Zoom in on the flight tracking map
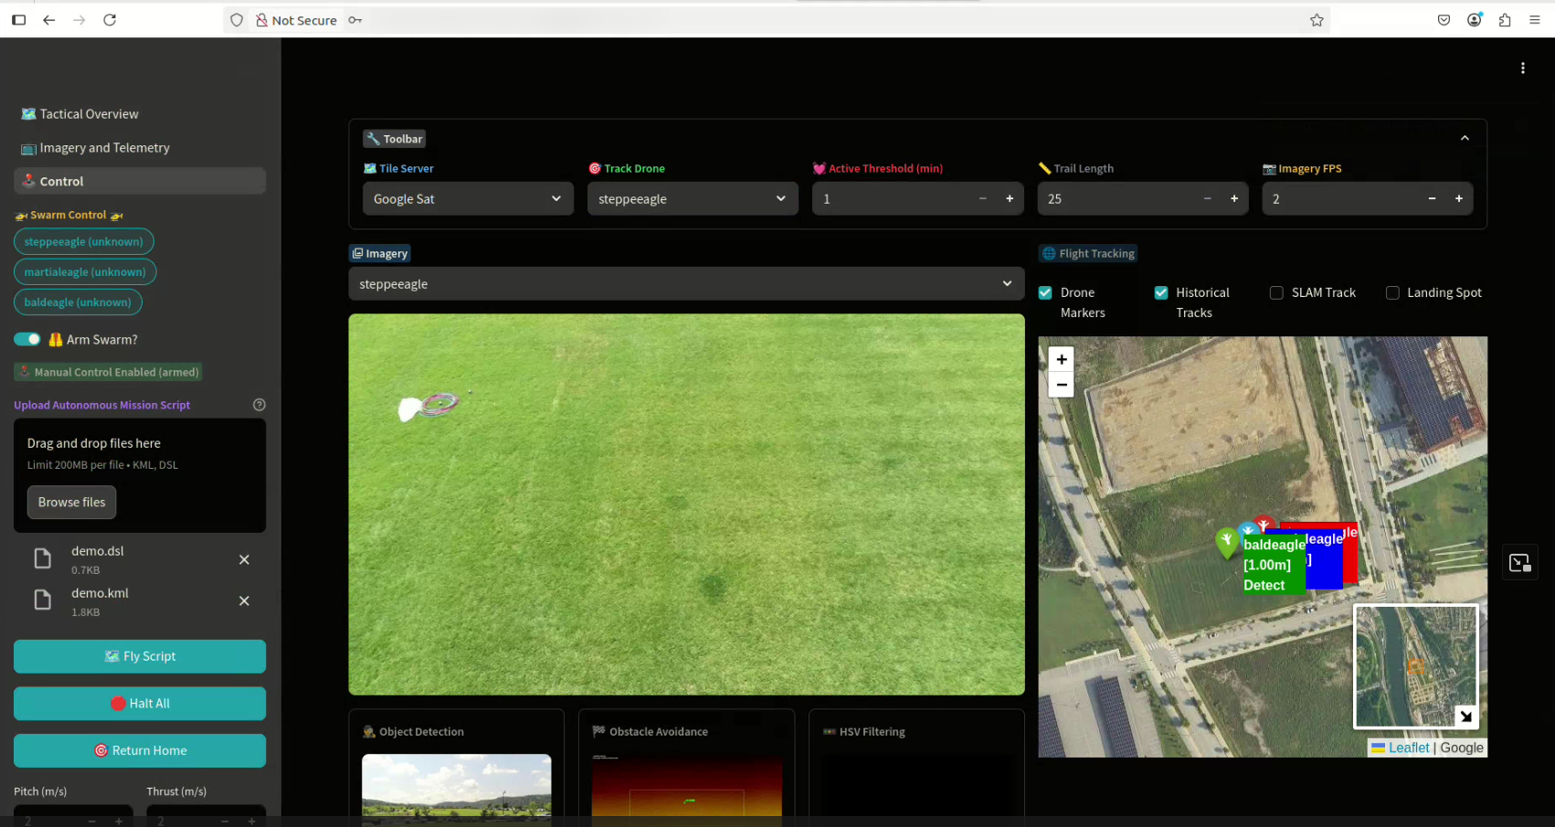 coord(1061,359)
